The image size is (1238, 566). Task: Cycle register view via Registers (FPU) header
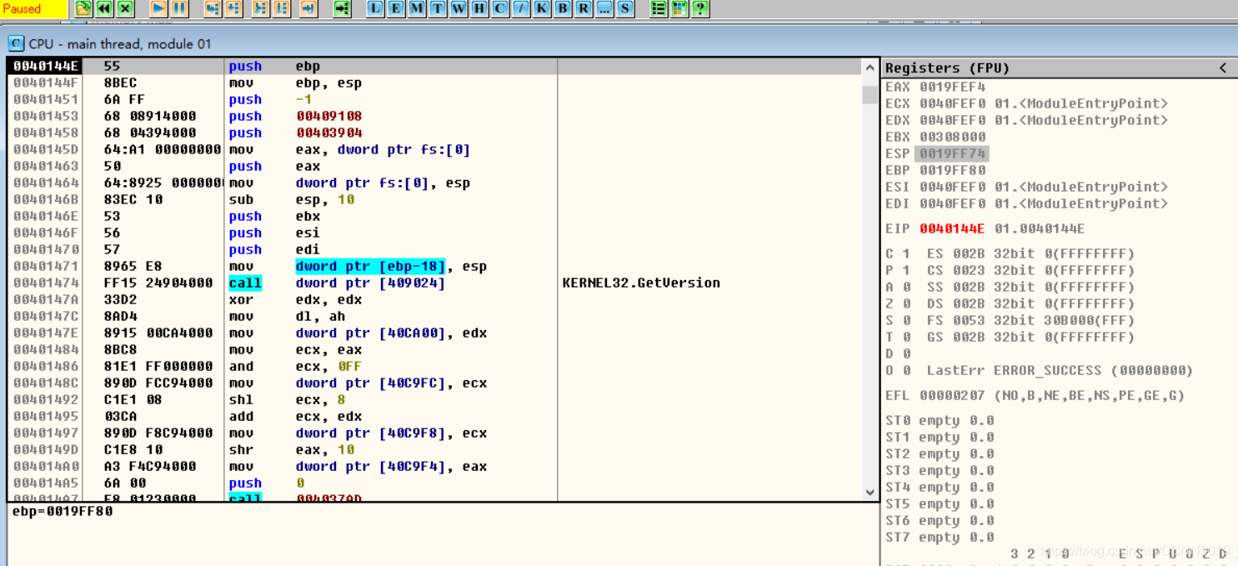click(947, 68)
